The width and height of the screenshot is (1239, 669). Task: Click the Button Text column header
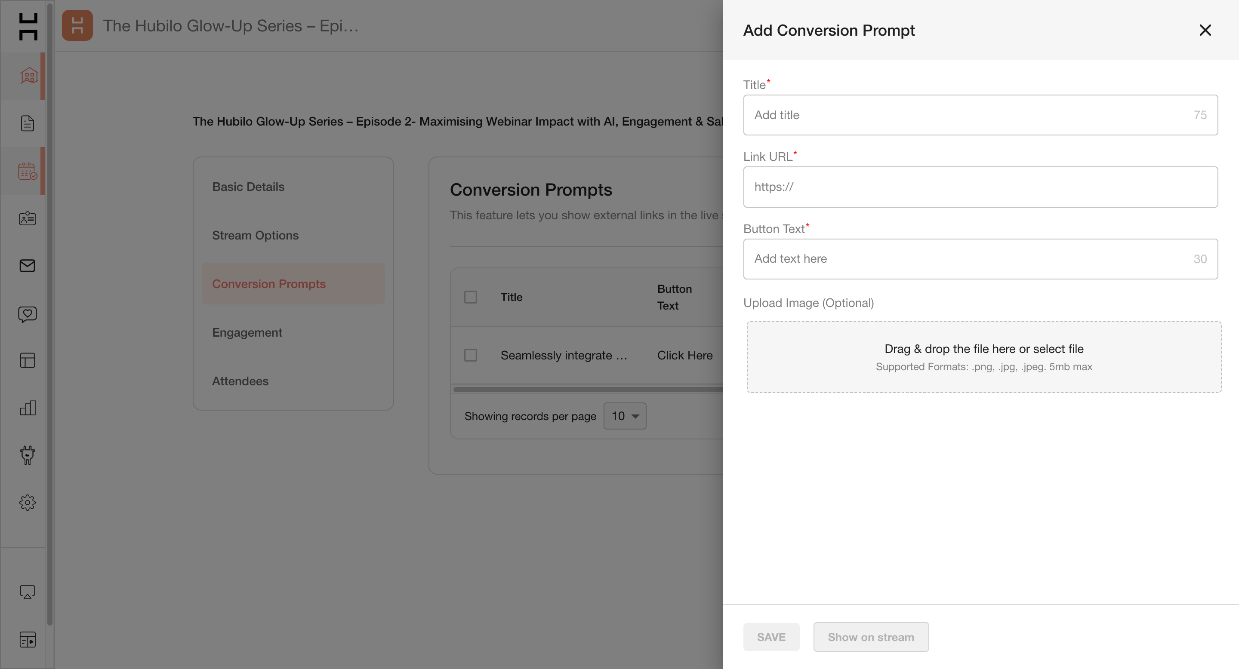[674, 297]
